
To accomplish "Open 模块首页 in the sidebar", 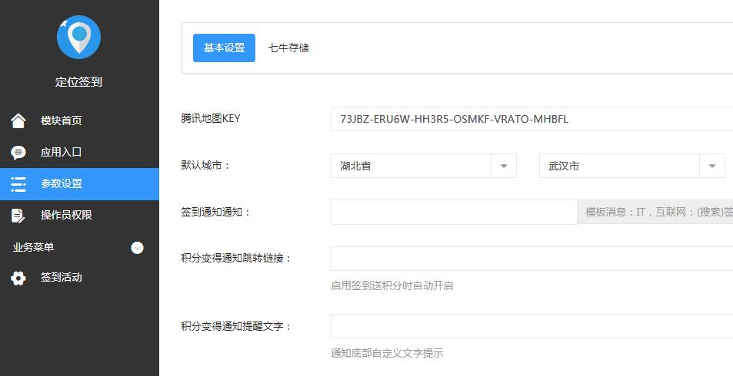I will (62, 120).
